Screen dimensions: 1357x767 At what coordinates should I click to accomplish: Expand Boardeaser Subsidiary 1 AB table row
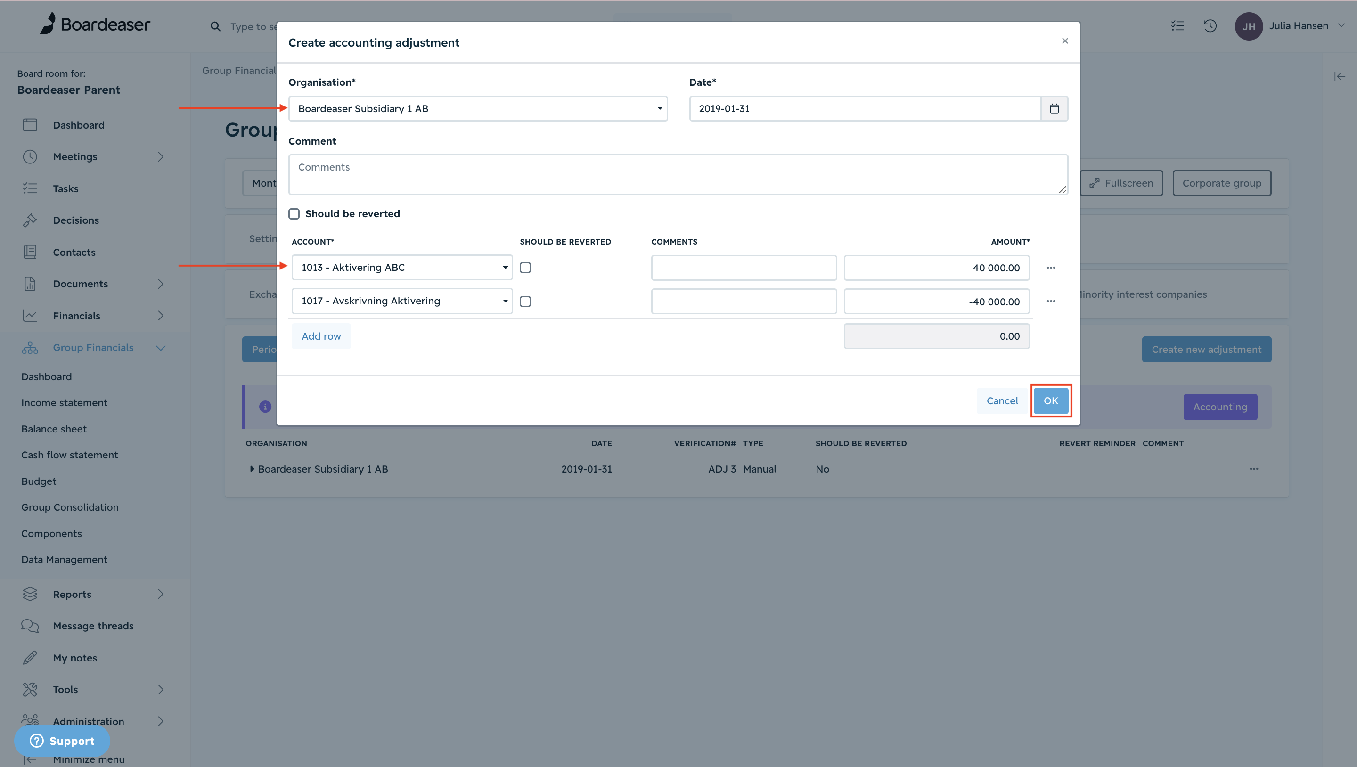click(252, 469)
